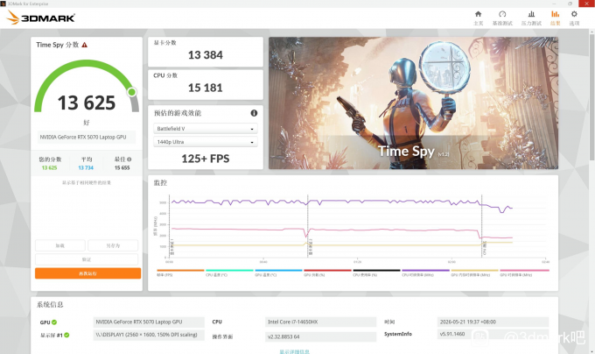Click the display \\.\DISPLAY1 info field
The width and height of the screenshot is (595, 354).
[x=149, y=335]
